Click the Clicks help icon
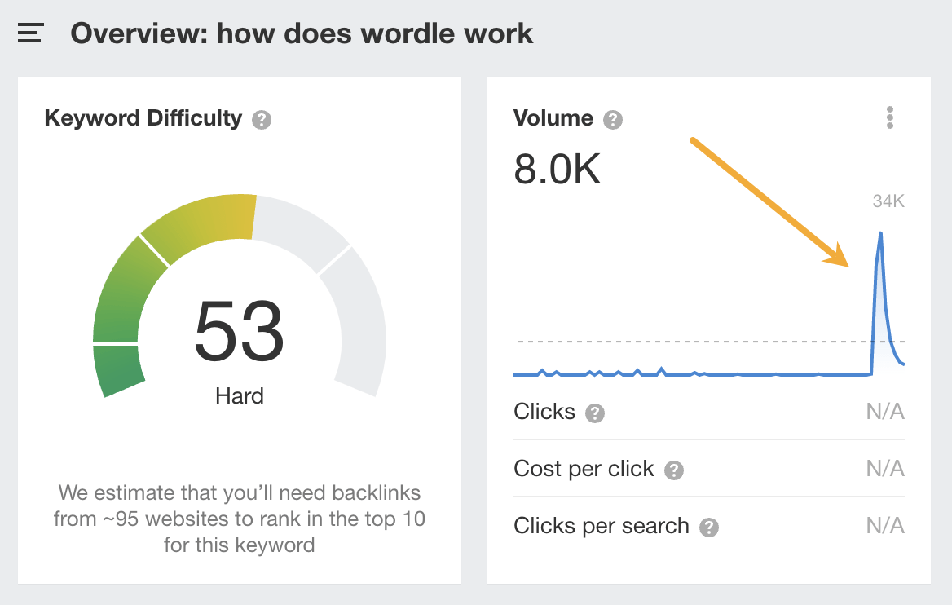The image size is (952, 605). [x=594, y=413]
